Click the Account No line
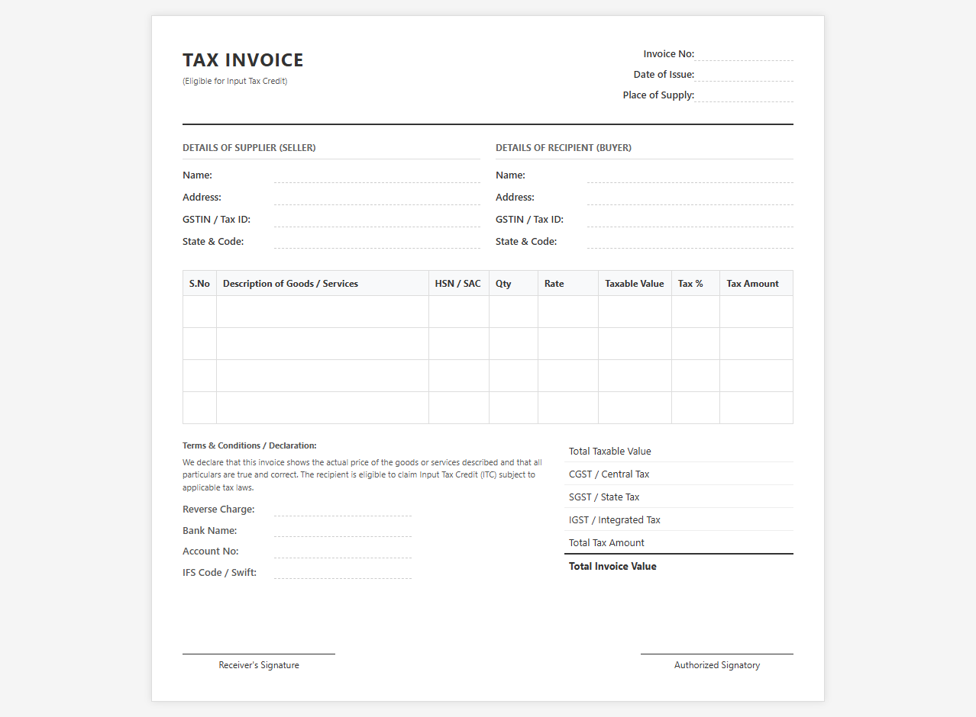This screenshot has height=717, width=976. click(x=343, y=551)
